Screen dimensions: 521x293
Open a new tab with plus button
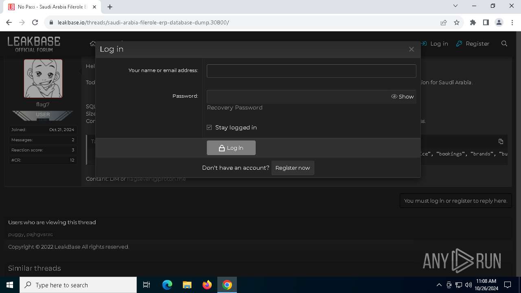(110, 7)
